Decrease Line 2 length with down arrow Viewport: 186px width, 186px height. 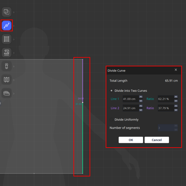tap(141, 110)
